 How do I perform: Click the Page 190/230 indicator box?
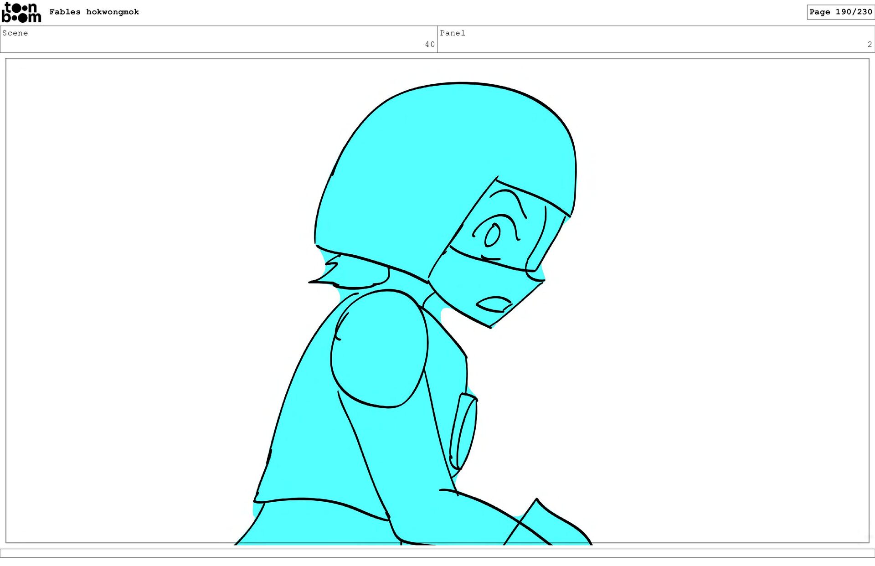840,12
